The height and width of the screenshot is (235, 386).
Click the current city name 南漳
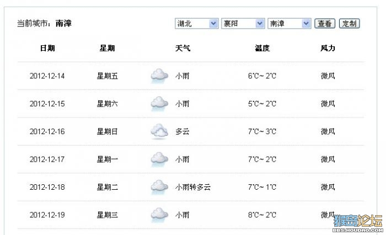63,23
